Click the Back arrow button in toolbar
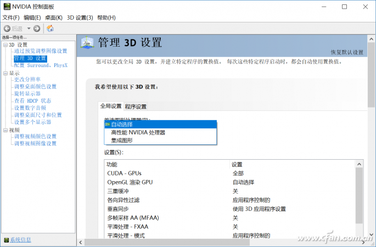This screenshot has height=247, width=376. [x=7, y=29]
